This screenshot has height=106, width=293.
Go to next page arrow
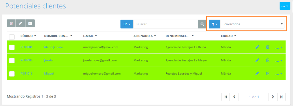273,97
